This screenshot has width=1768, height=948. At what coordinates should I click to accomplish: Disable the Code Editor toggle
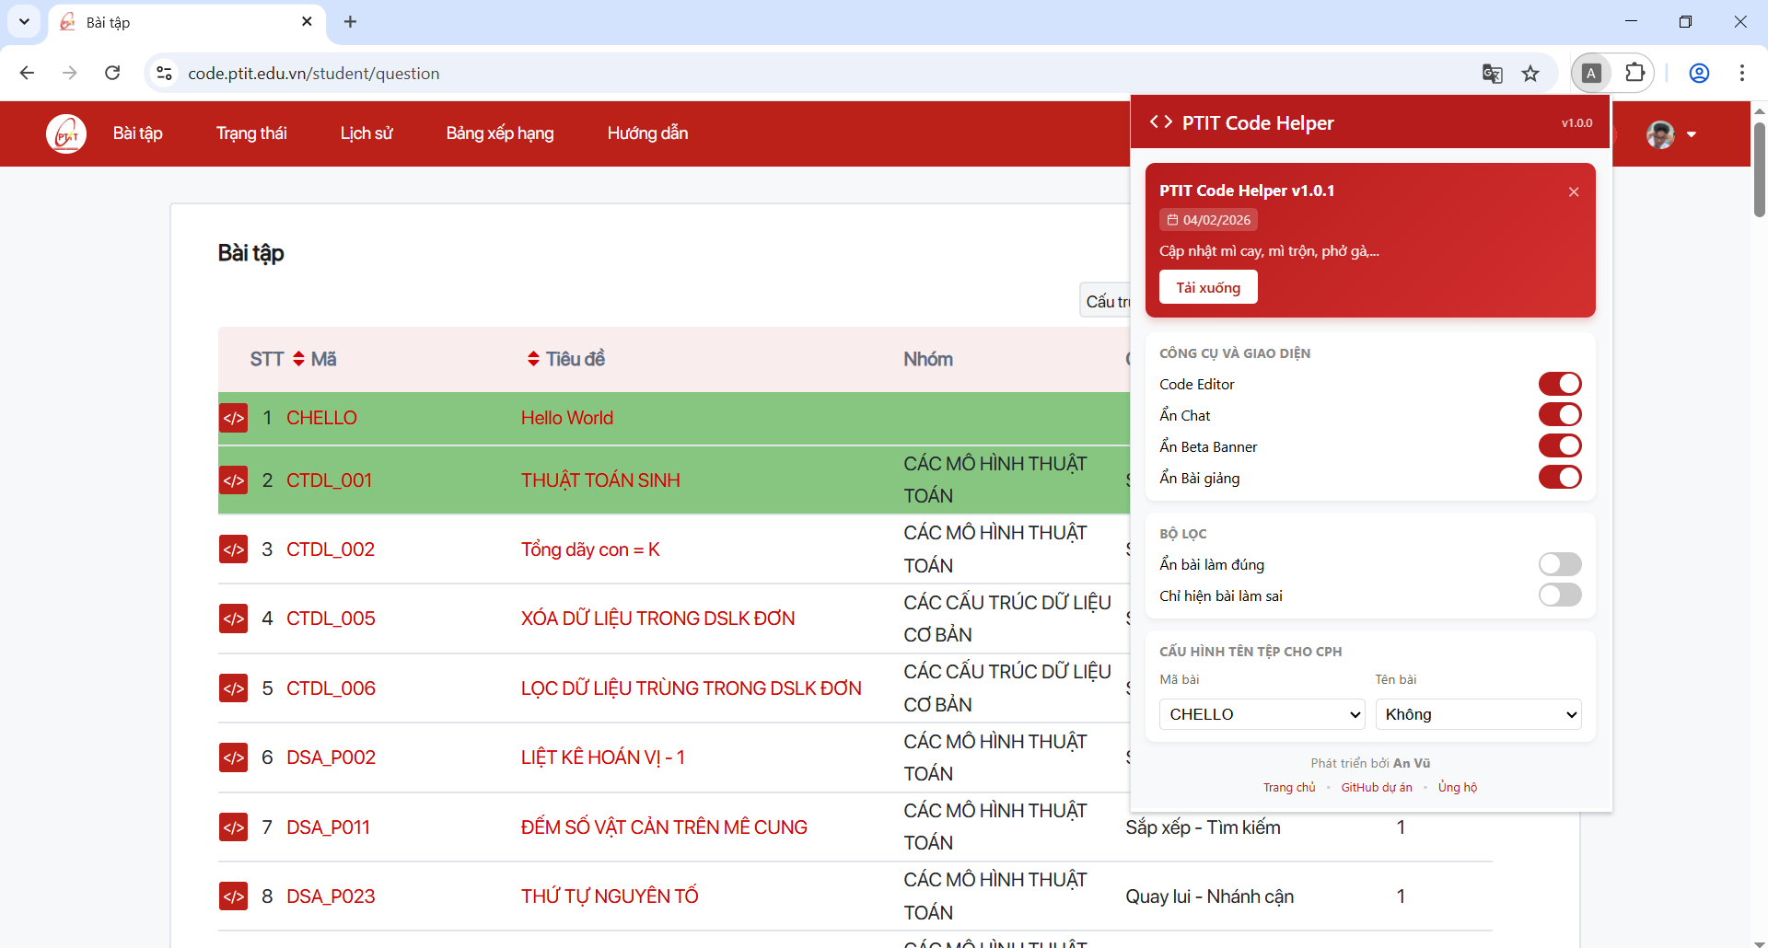[1560, 384]
